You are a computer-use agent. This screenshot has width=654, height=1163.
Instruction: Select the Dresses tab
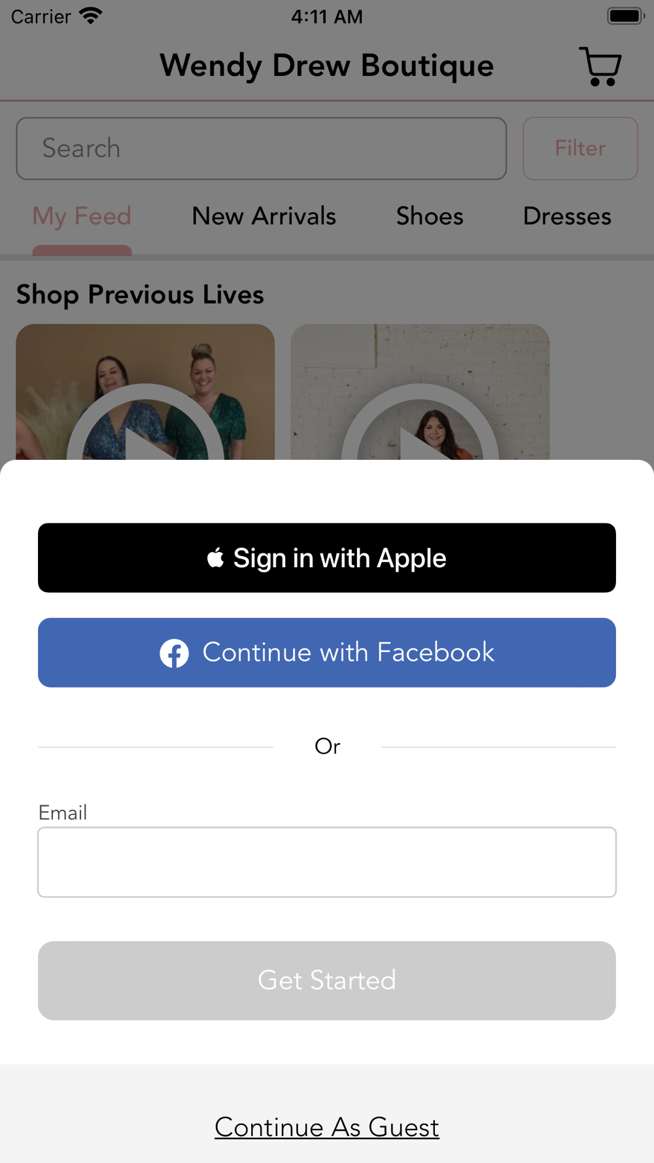coord(567,217)
